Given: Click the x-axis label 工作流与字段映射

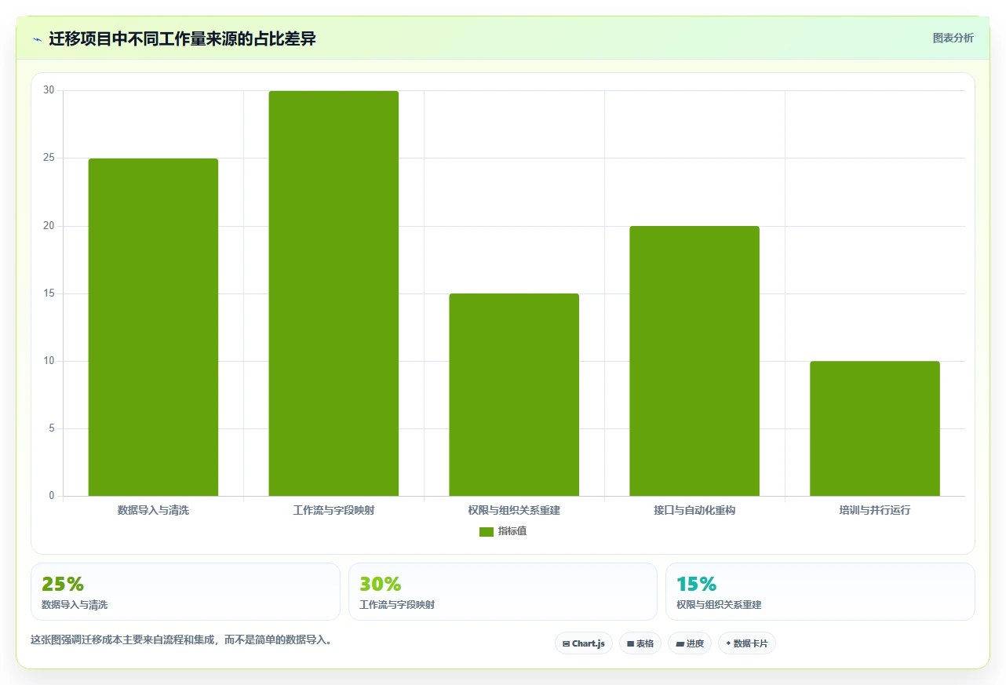Looking at the screenshot, I should 334,510.
